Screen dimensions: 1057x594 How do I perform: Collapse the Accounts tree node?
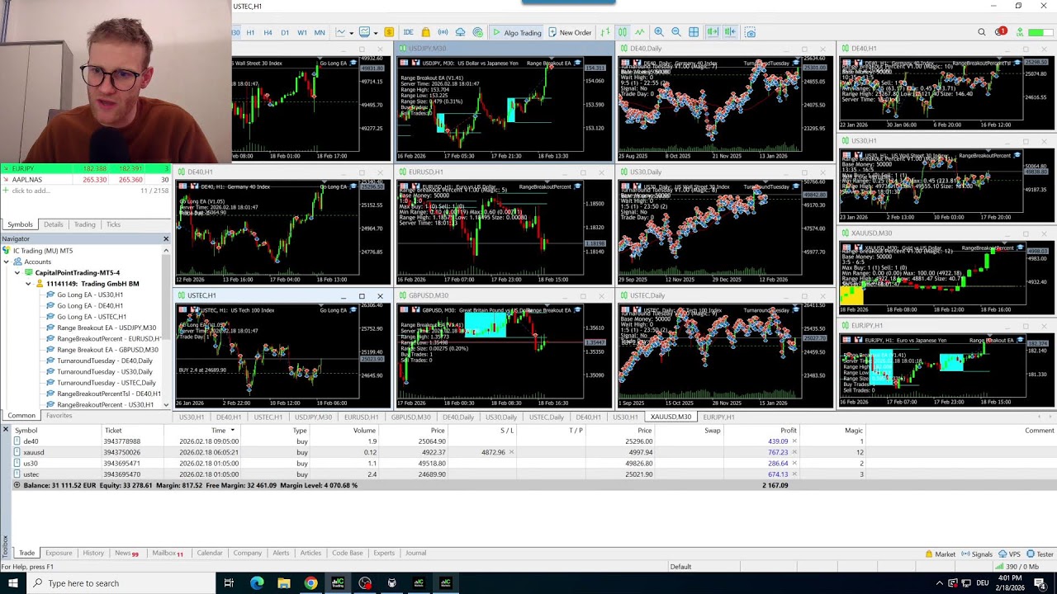6,262
